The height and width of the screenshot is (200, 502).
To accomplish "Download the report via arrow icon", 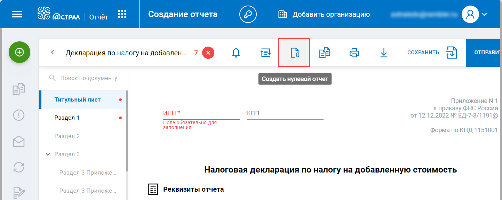I will pyautogui.click(x=384, y=53).
